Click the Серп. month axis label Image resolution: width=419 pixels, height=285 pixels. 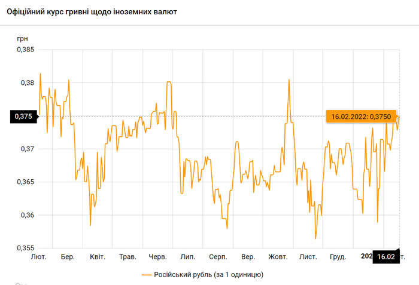(x=217, y=257)
